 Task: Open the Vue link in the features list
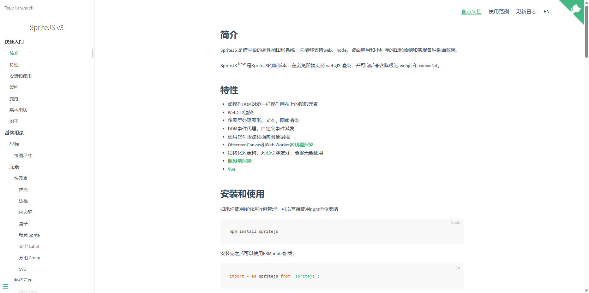pyautogui.click(x=231, y=169)
